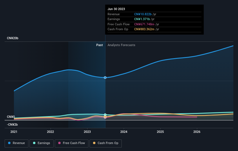Toggle the Earnings legend series

click(41, 143)
